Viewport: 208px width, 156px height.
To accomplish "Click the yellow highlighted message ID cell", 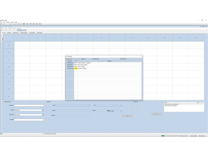I will (x=76, y=68).
